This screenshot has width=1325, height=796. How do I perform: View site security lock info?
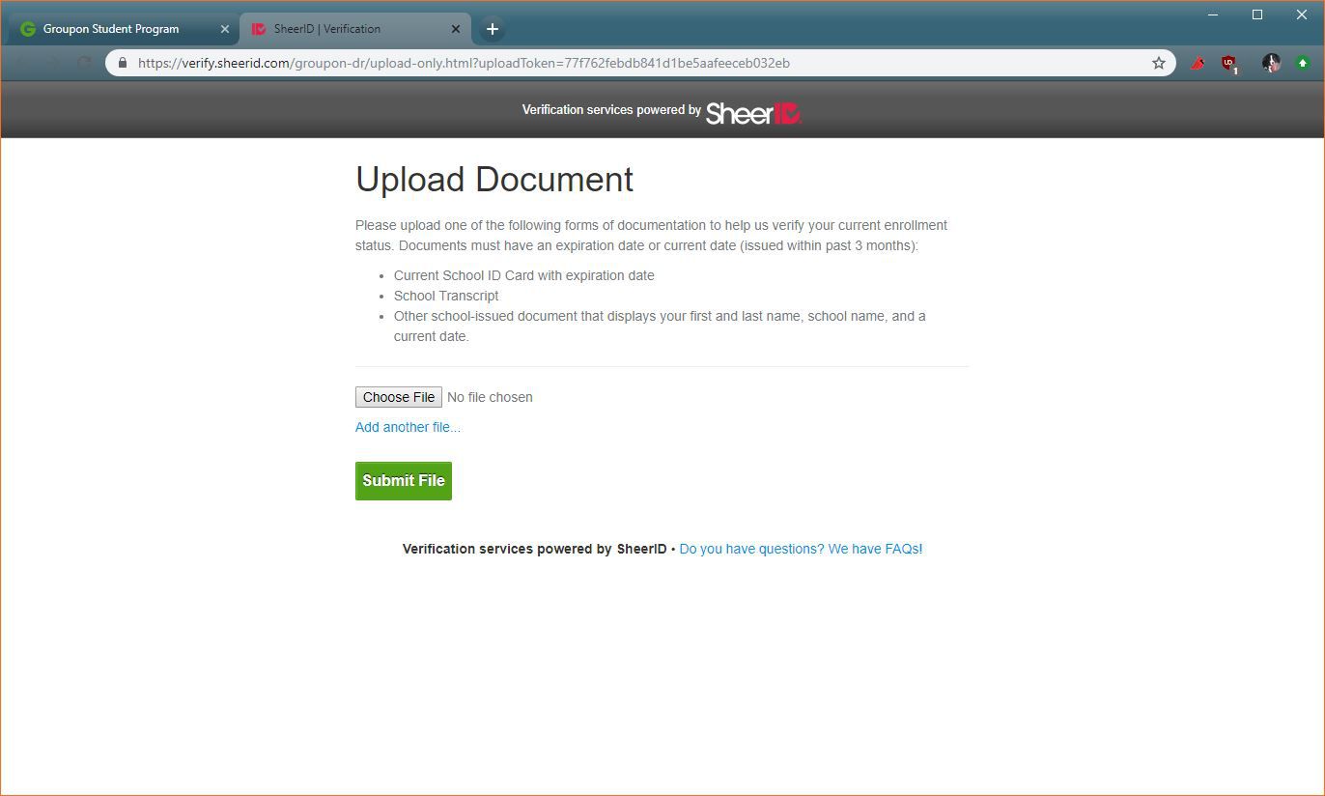(123, 63)
